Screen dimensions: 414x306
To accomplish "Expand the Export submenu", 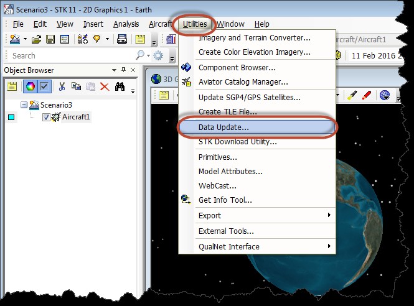I will pos(257,216).
